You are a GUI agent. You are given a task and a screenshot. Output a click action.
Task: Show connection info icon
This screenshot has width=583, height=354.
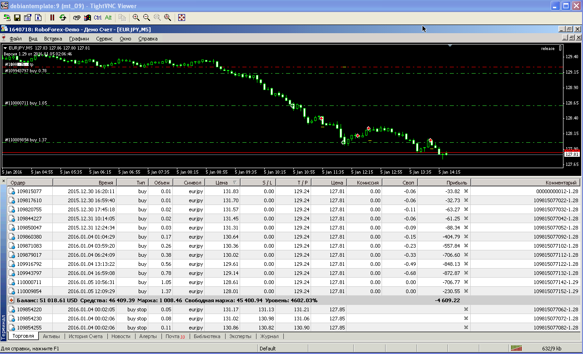pos(38,17)
